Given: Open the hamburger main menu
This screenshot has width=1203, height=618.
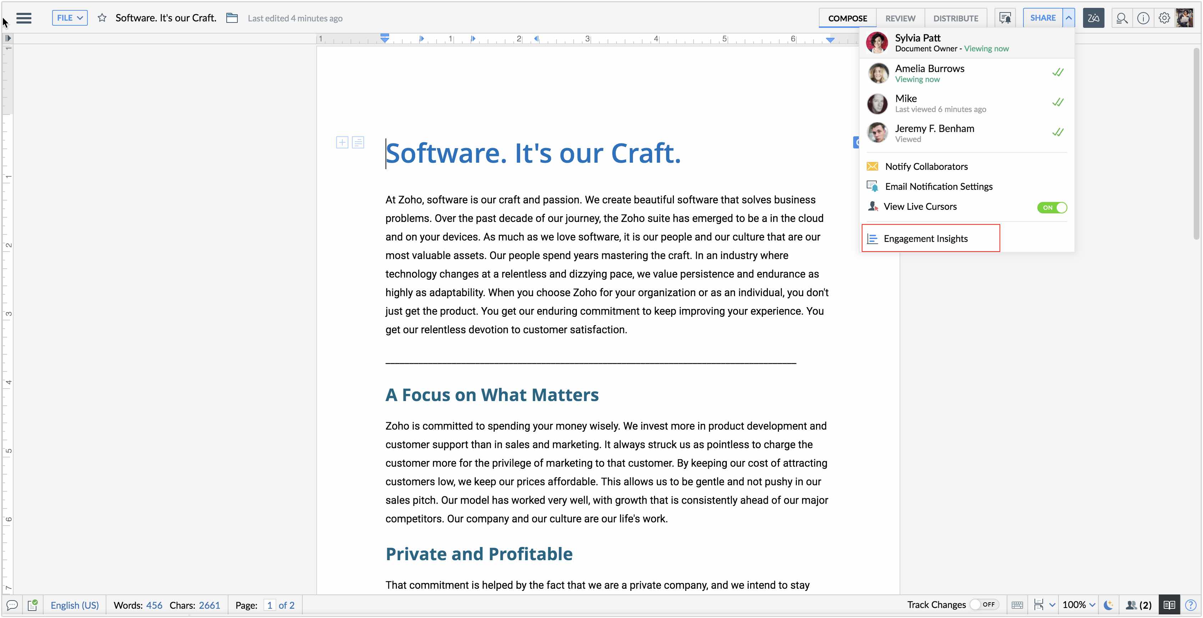Looking at the screenshot, I should (24, 18).
